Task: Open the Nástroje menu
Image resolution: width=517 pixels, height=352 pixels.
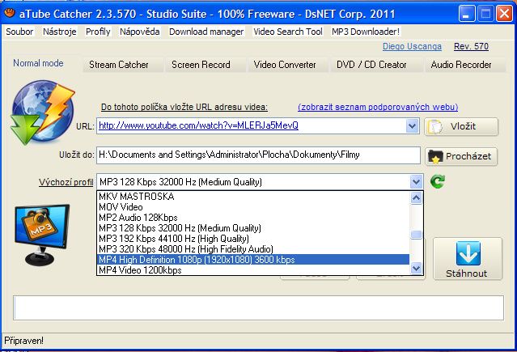Action: coord(60,32)
